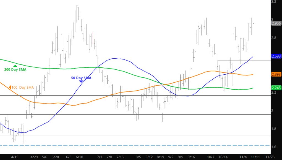Select the 100 Day SMA text label
This screenshot has width=282, height=160.
[x=23, y=88]
